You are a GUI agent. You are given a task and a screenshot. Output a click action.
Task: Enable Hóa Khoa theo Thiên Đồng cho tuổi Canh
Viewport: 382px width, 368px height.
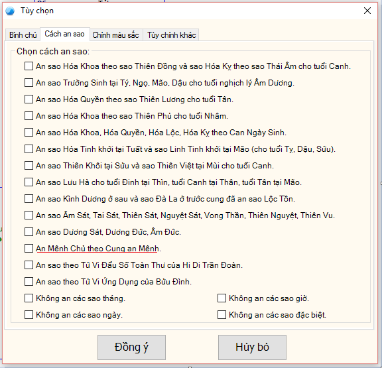coord(29,66)
